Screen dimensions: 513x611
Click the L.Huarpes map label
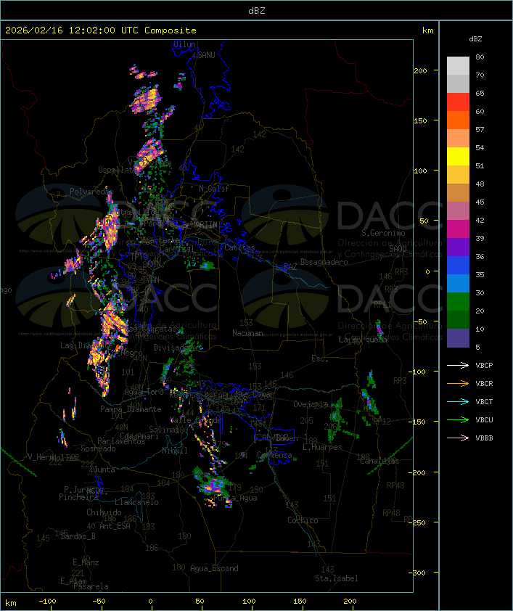click(322, 447)
